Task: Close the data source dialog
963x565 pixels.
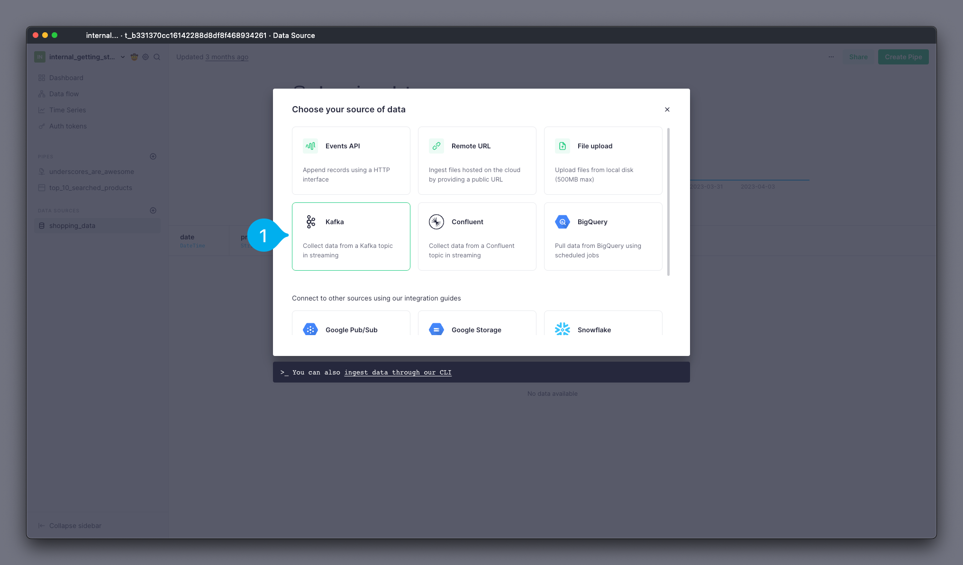Action: pos(667,109)
